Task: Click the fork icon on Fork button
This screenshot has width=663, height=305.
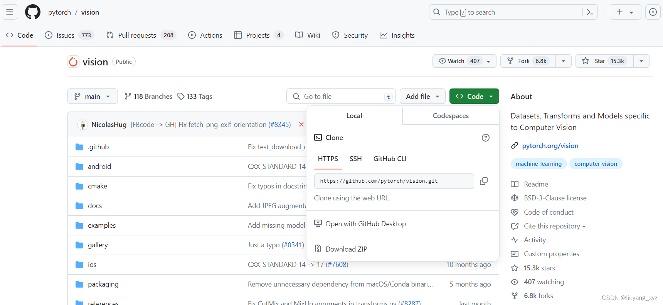Action: [510, 61]
